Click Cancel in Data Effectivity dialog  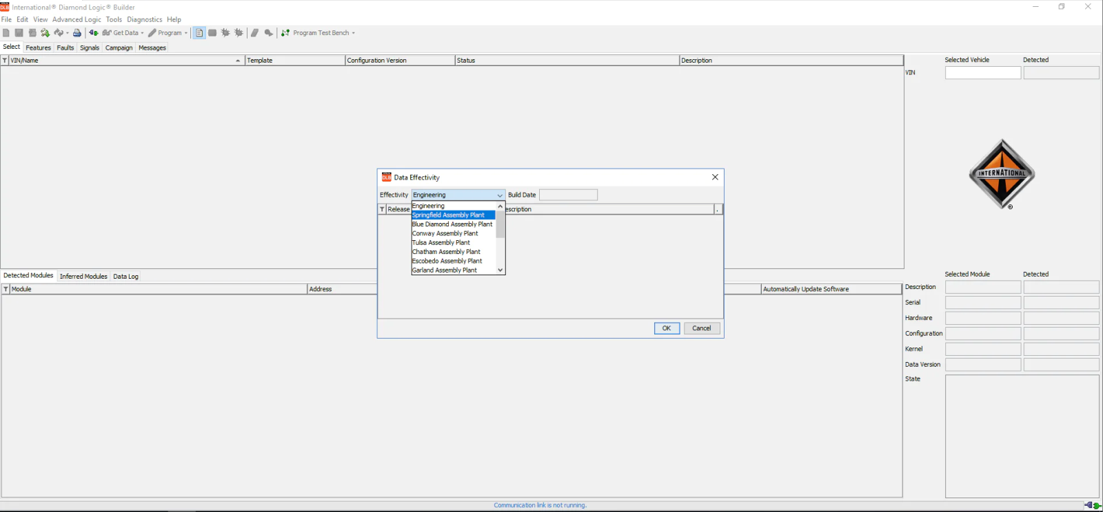pos(702,328)
